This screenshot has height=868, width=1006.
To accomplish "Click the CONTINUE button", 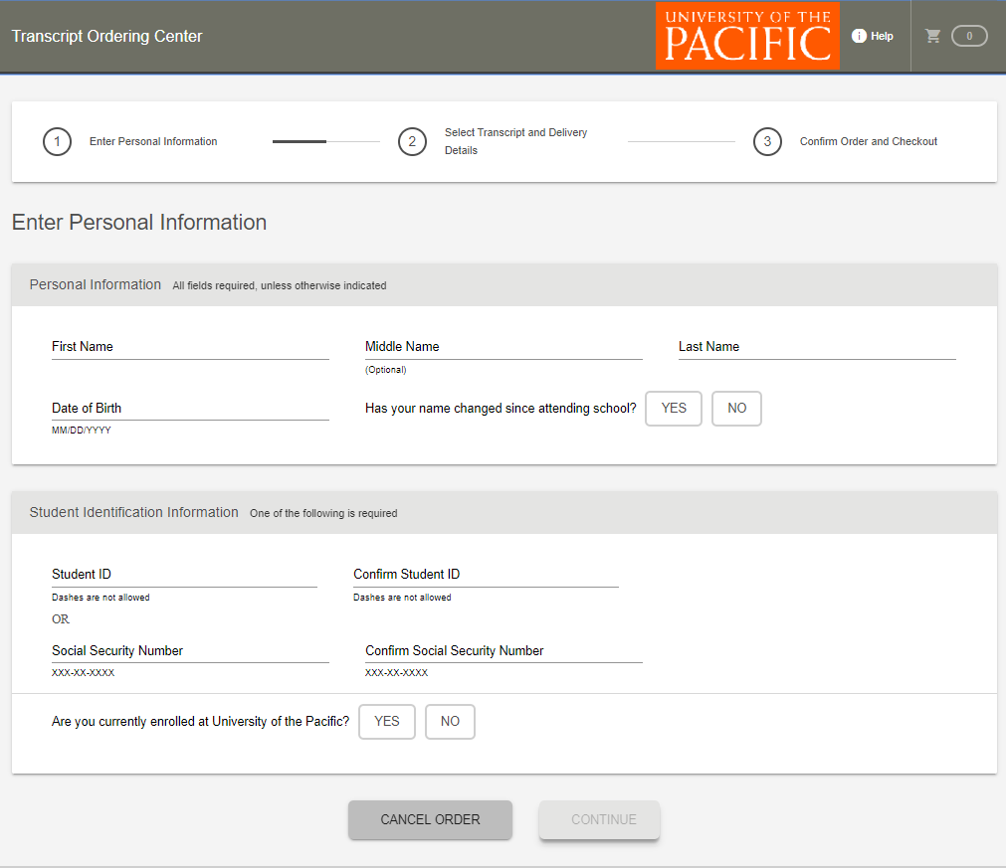I will coord(599,820).
